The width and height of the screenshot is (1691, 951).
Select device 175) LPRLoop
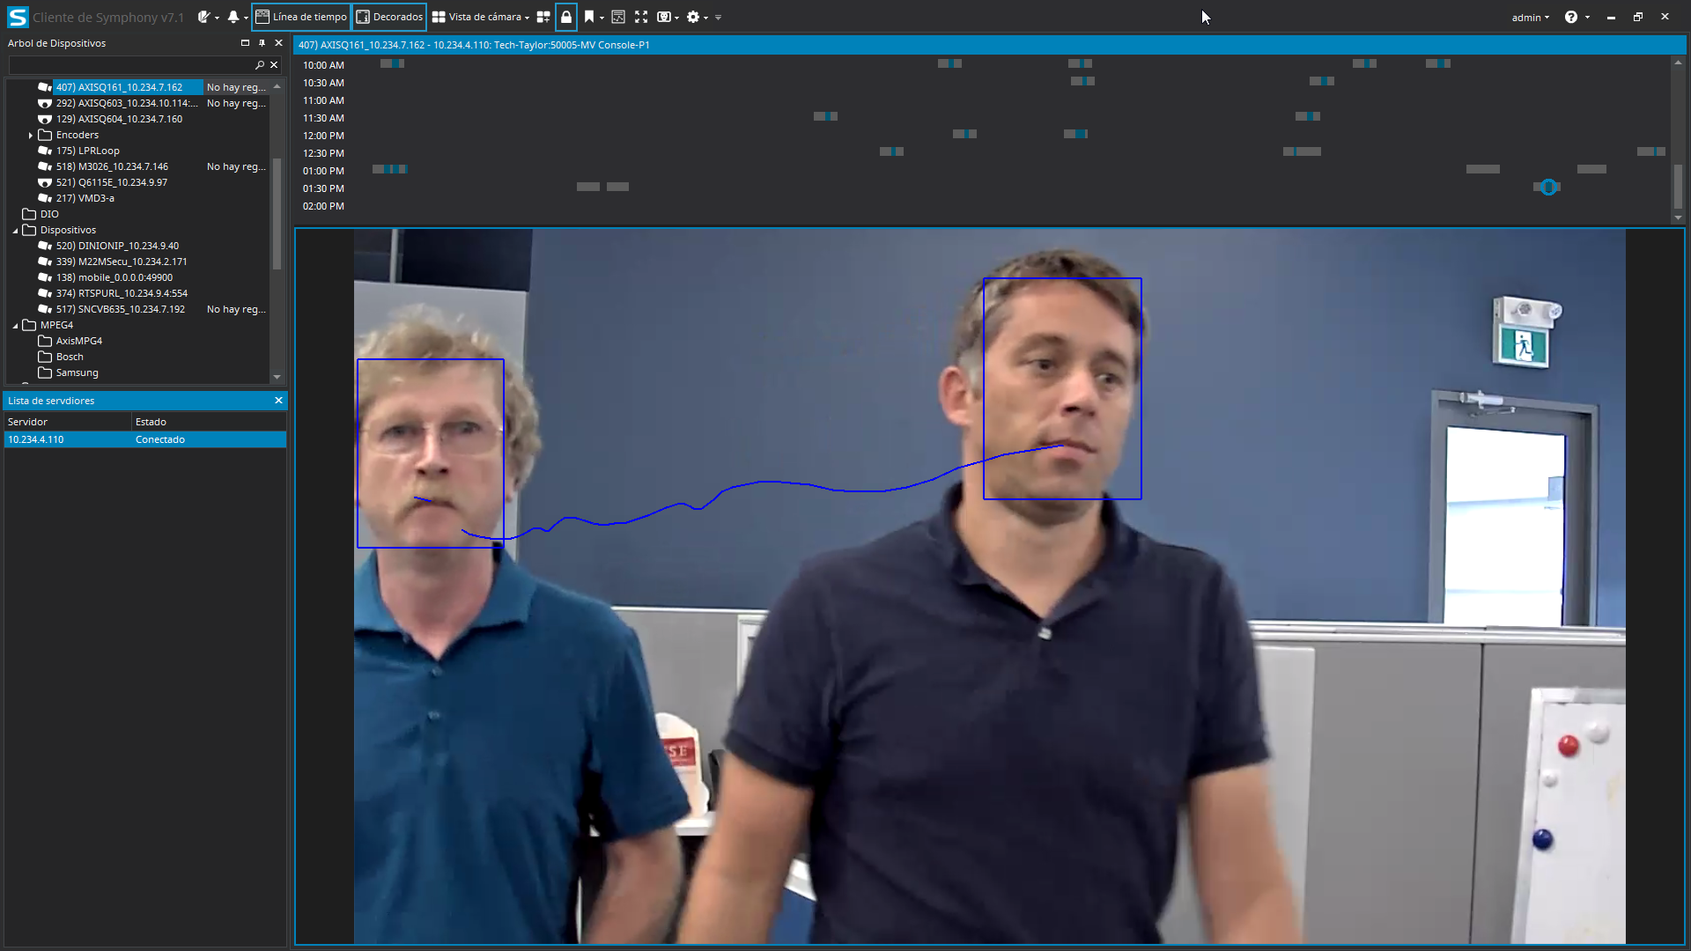pos(87,151)
